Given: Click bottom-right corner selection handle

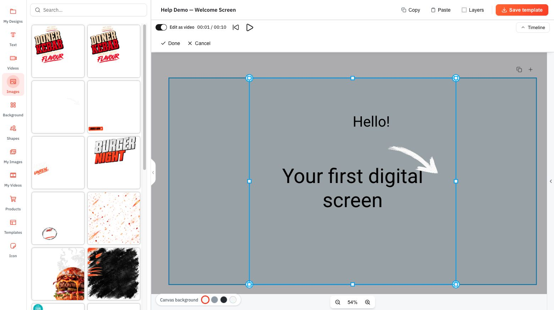Looking at the screenshot, I should 456,284.
